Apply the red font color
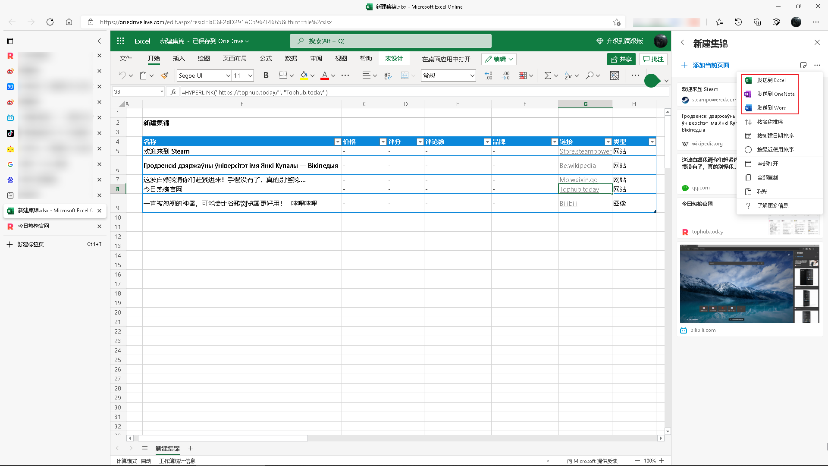 click(325, 76)
